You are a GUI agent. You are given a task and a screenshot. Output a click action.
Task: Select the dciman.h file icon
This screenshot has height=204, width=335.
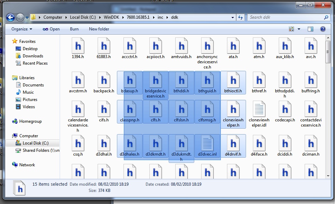[x=311, y=143]
